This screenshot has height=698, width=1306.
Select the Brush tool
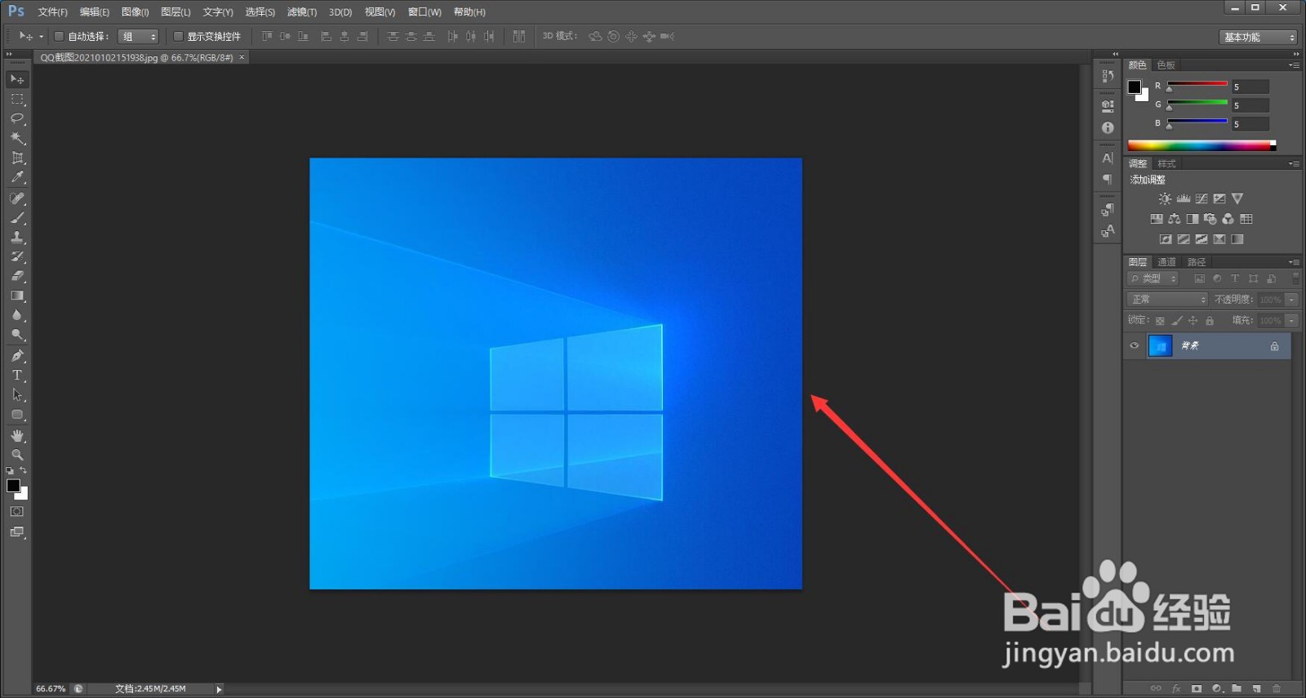(17, 218)
